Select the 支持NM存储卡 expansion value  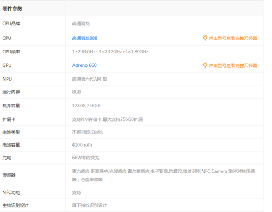pos(107,119)
